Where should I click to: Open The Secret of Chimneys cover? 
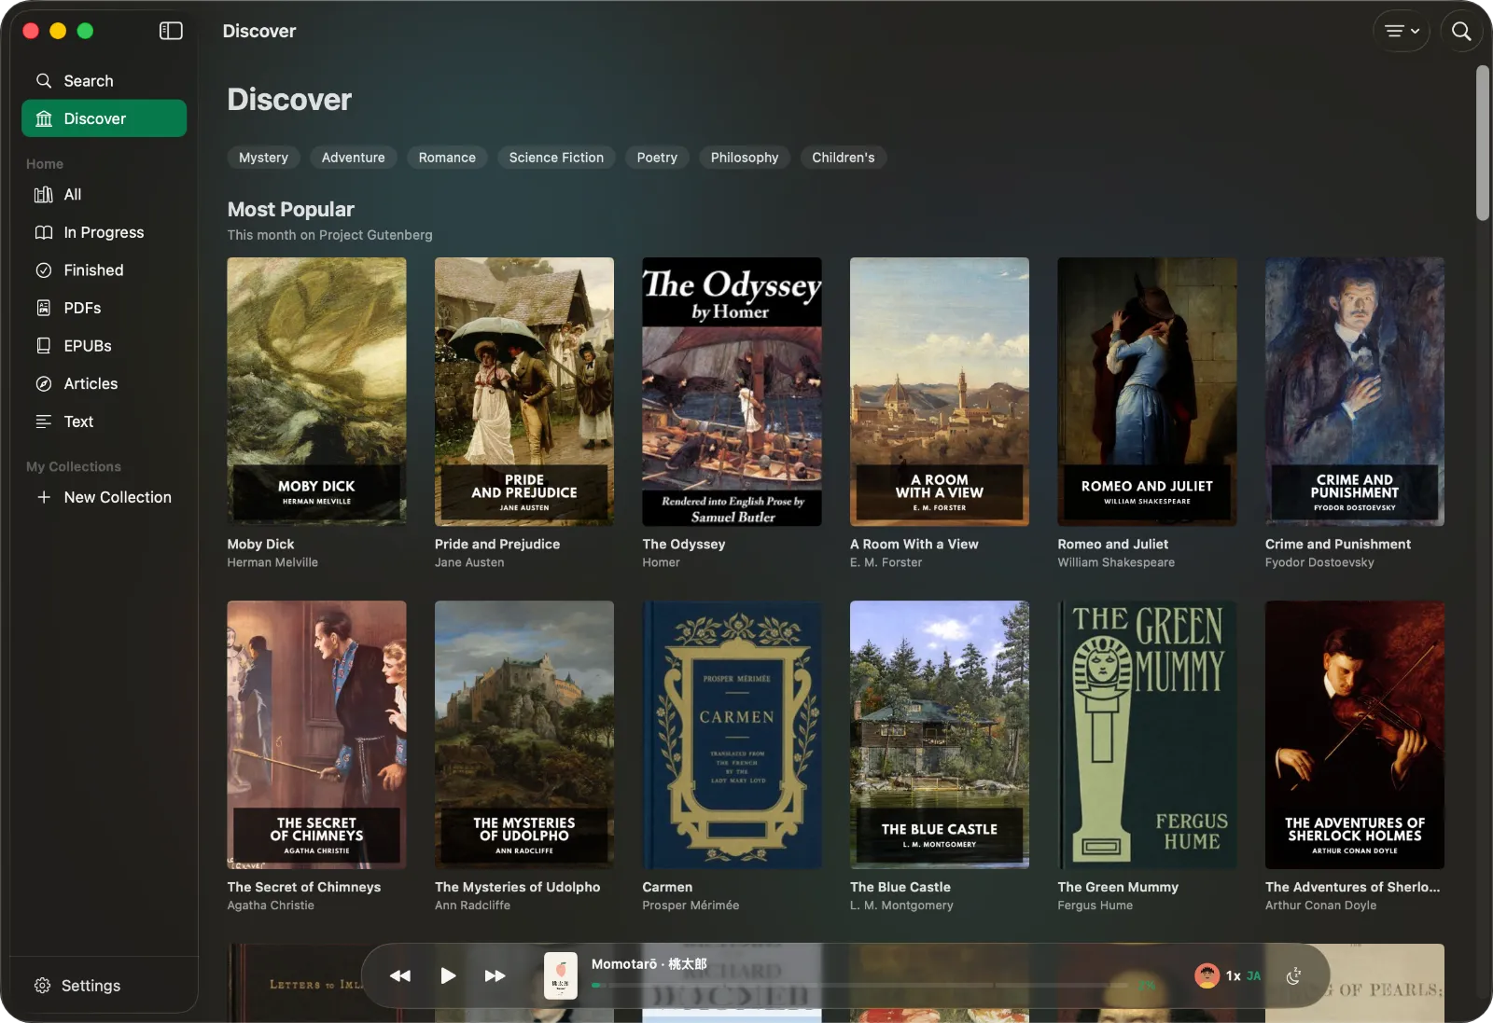tap(317, 735)
